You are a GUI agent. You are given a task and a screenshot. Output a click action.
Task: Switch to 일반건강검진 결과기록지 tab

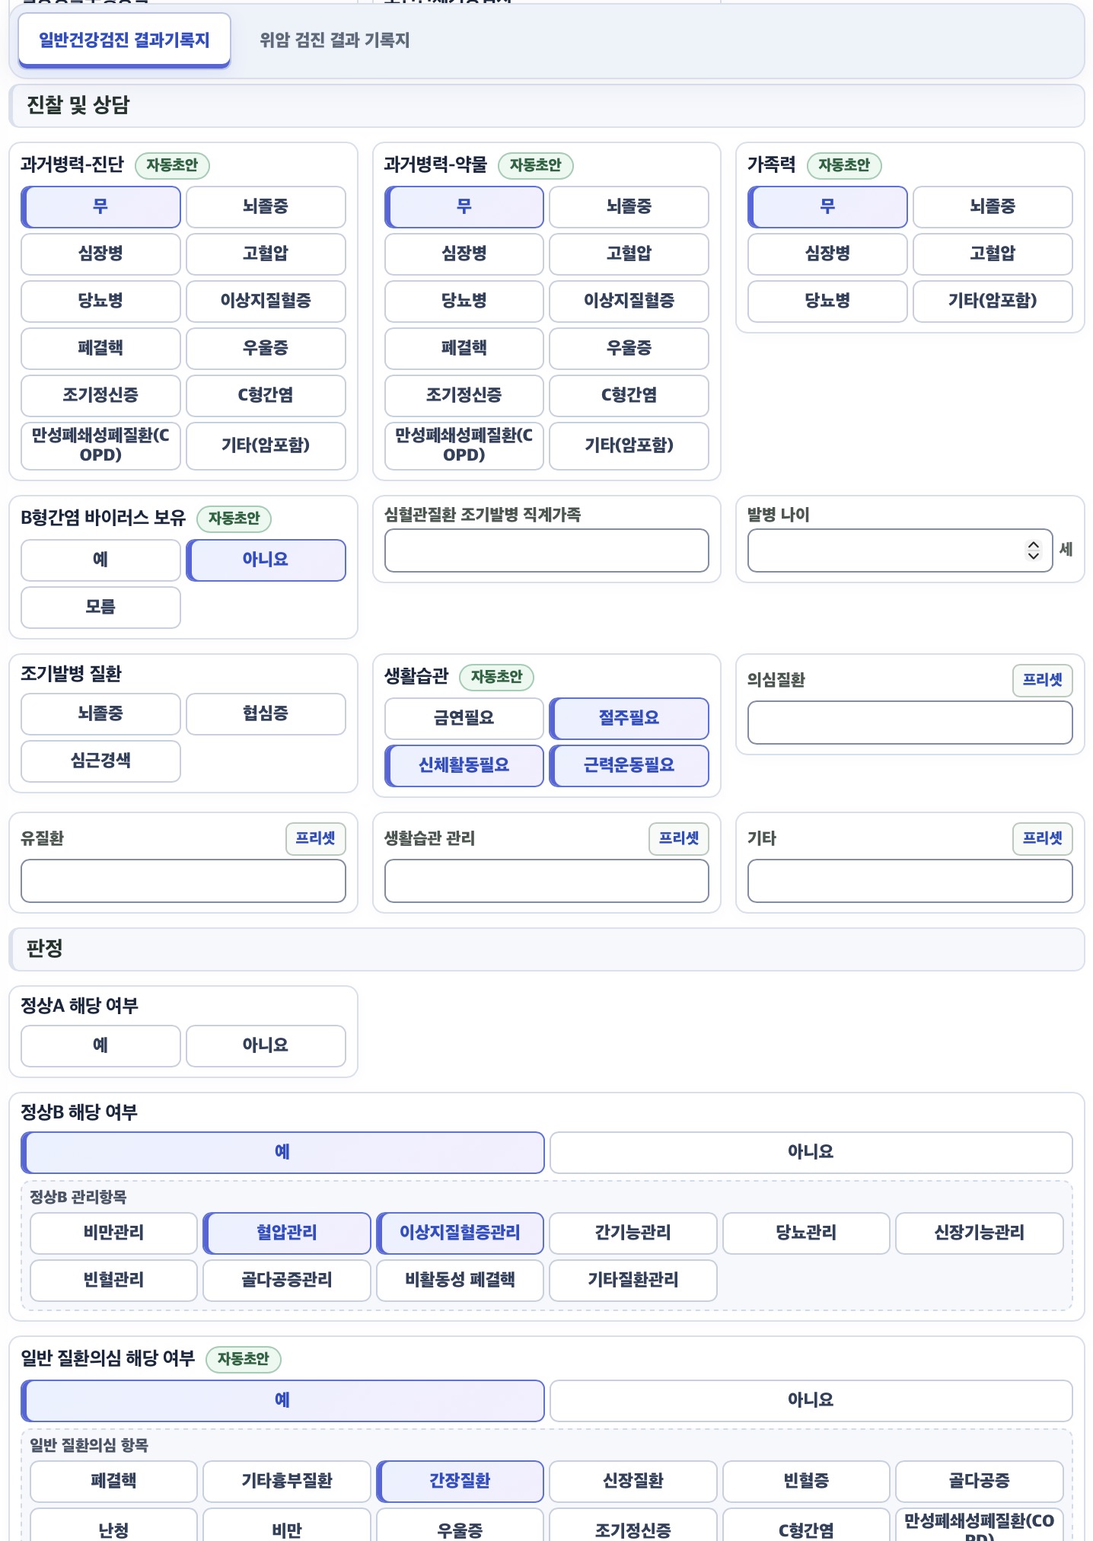click(x=124, y=40)
